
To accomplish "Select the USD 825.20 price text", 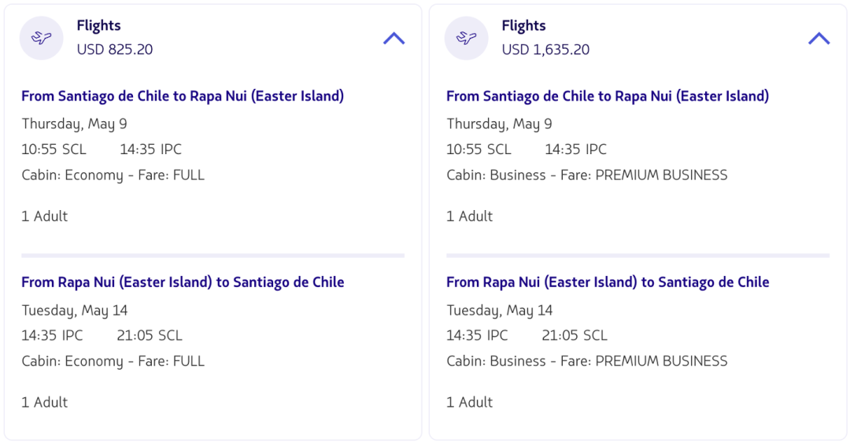I will pyautogui.click(x=115, y=50).
